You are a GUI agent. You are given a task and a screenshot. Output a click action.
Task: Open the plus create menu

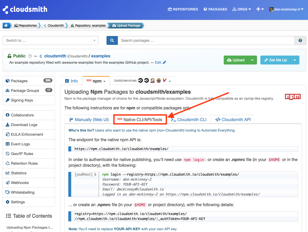coord(260,9)
